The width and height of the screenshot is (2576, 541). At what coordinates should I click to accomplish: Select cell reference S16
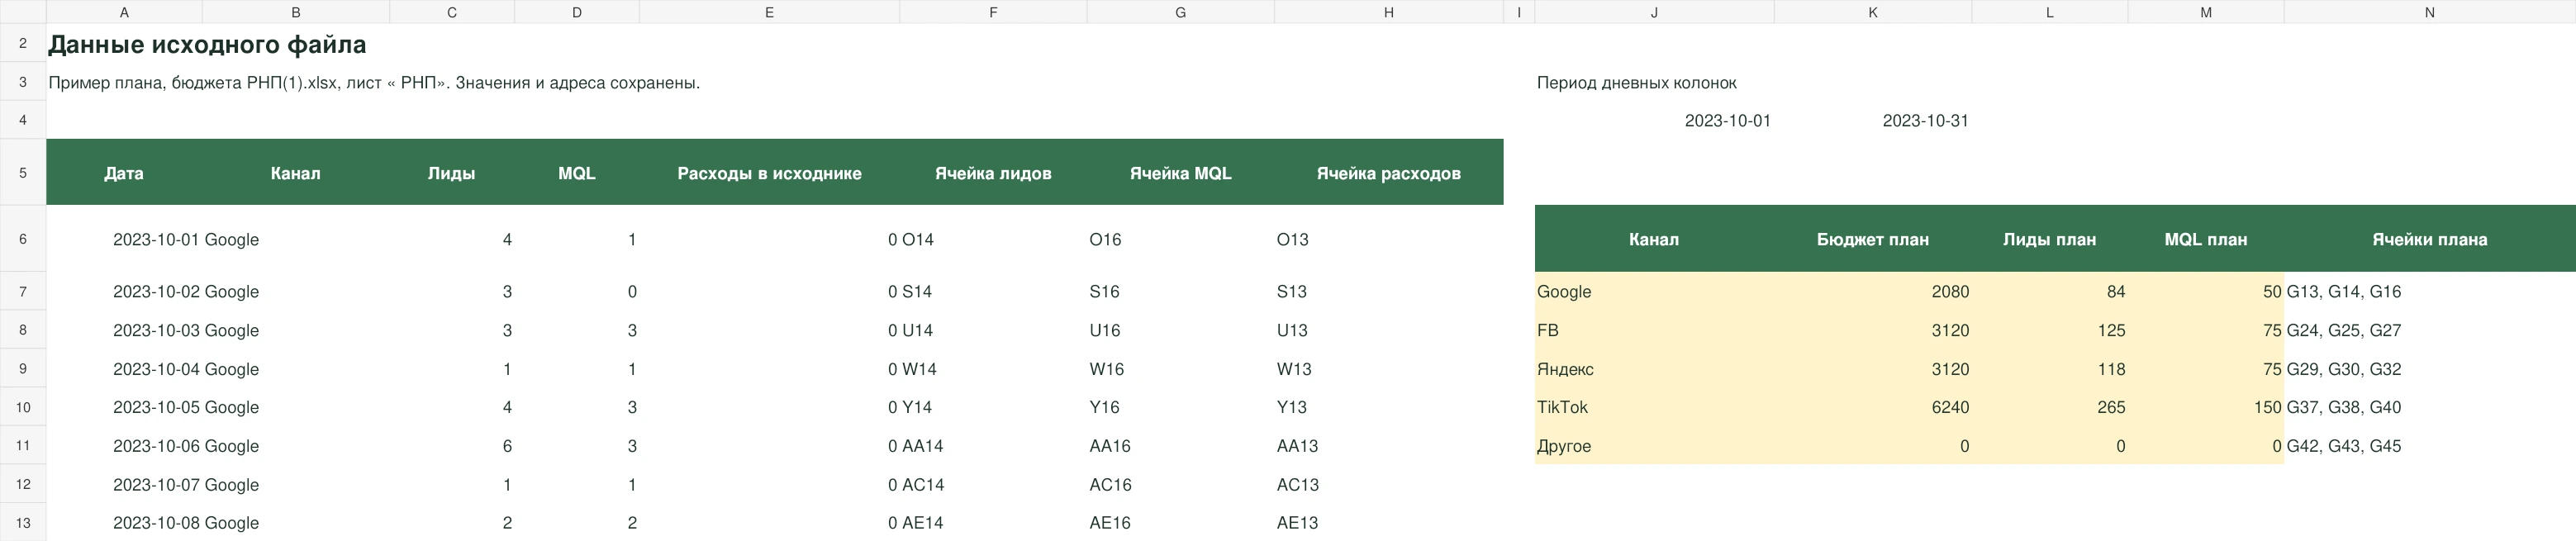click(x=1180, y=292)
